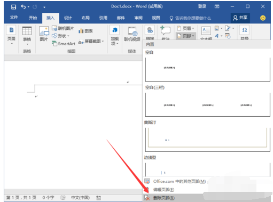This screenshot has width=273, height=202.
Task: Insert a picture with 图片
Action: pyautogui.click(x=44, y=34)
